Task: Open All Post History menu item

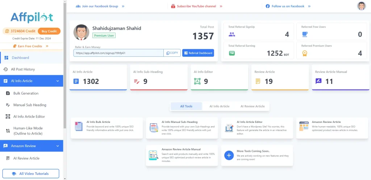Action: pos(32,69)
